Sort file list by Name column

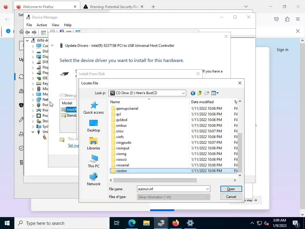coord(149,102)
